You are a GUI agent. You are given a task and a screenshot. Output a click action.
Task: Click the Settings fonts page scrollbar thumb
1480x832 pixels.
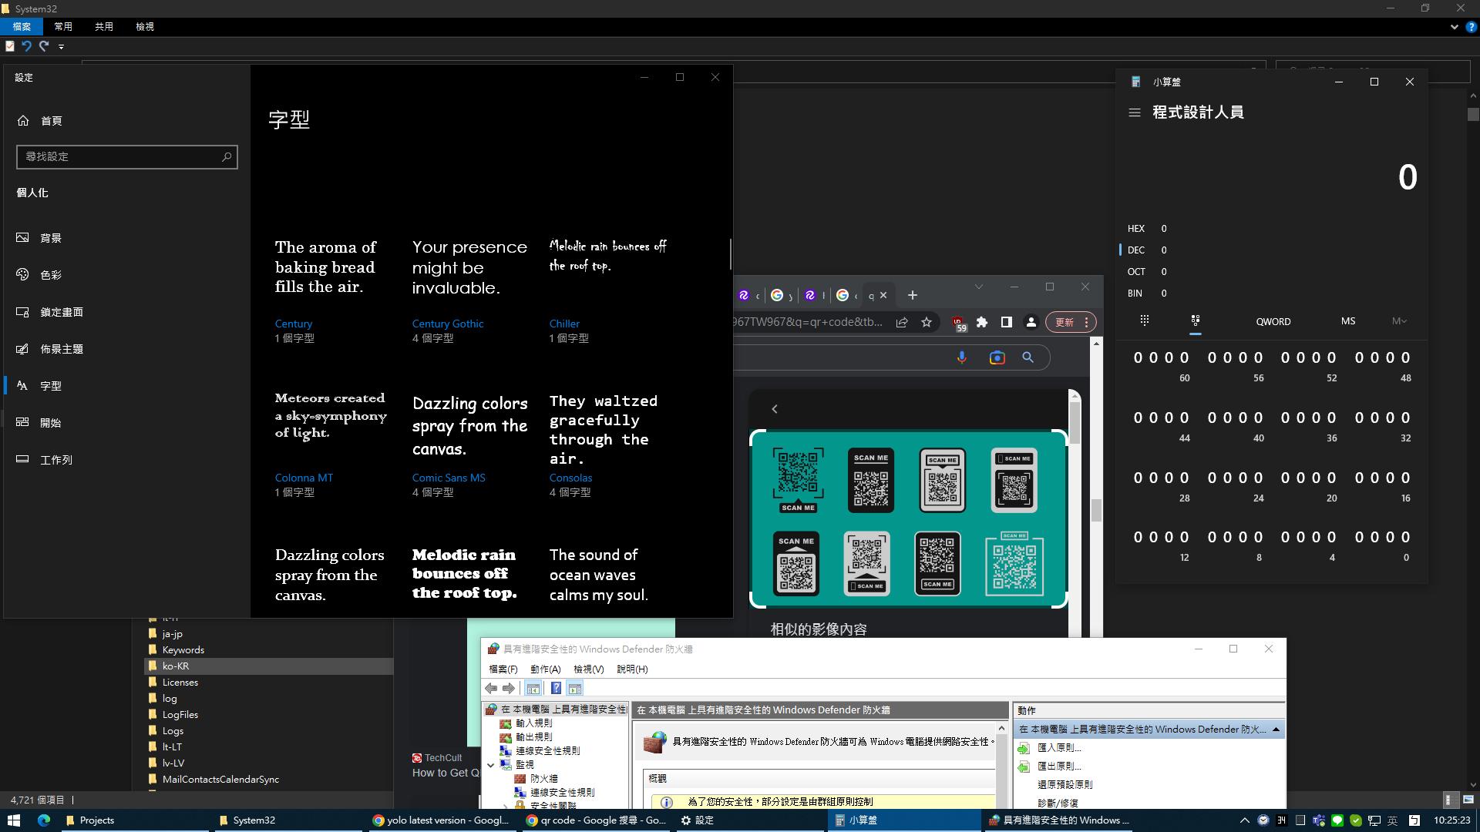click(730, 254)
